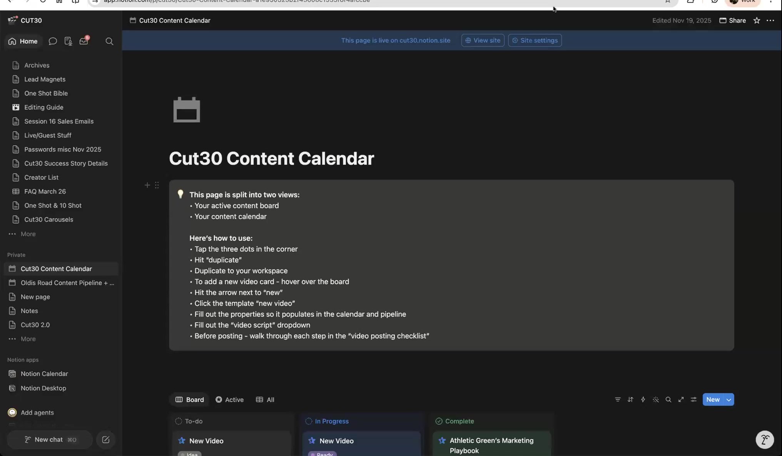Click the Share button

pyautogui.click(x=732, y=20)
